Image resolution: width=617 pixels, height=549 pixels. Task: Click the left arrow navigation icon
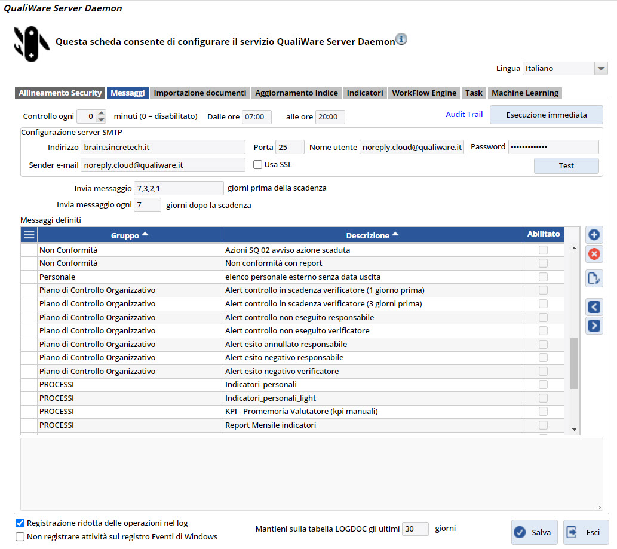point(594,307)
